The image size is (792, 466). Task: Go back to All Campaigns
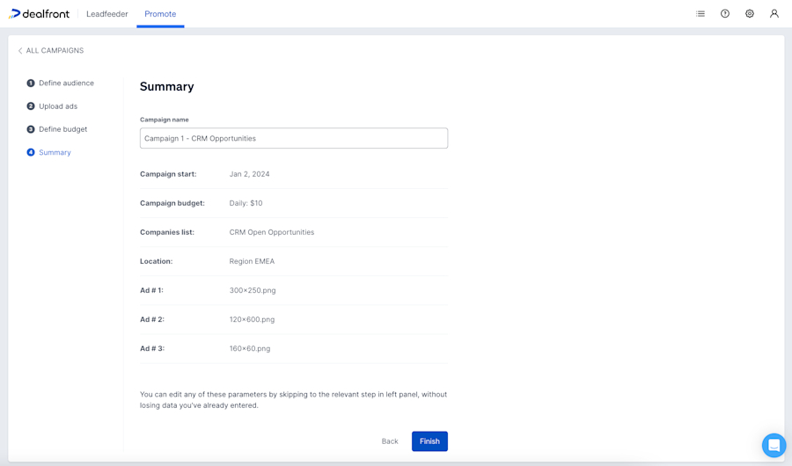pyautogui.click(x=51, y=50)
